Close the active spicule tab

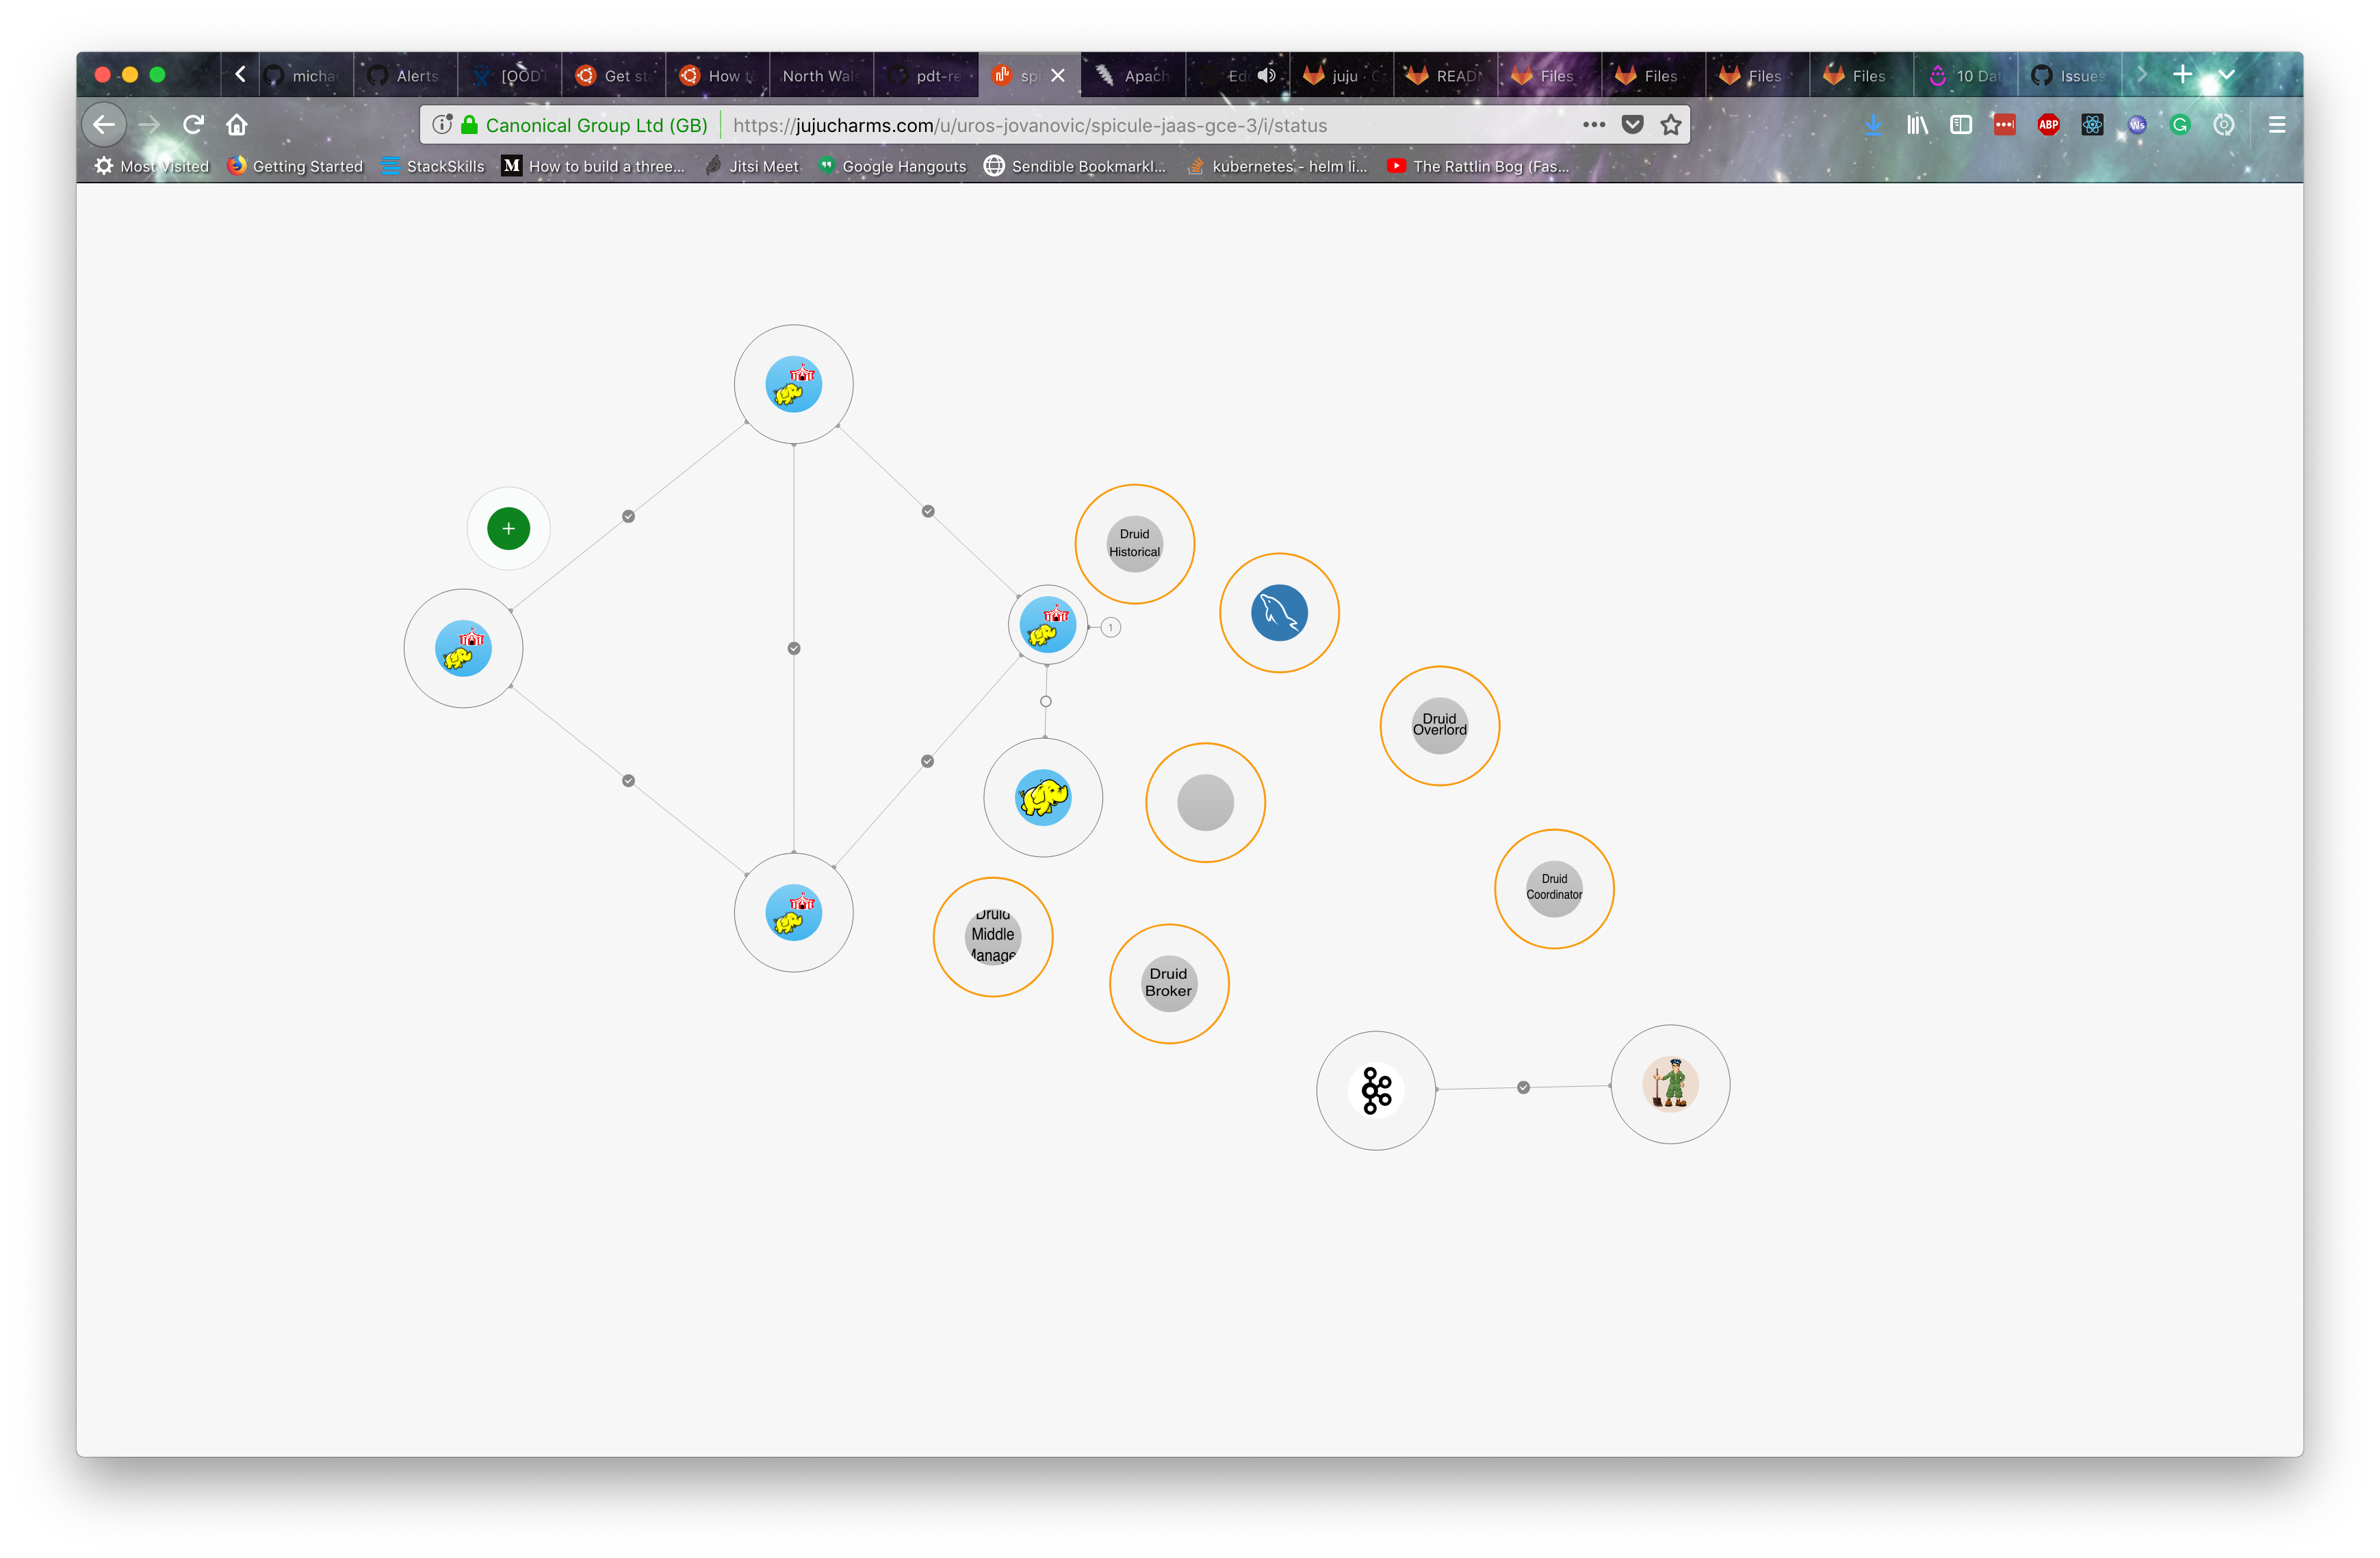(x=1058, y=75)
